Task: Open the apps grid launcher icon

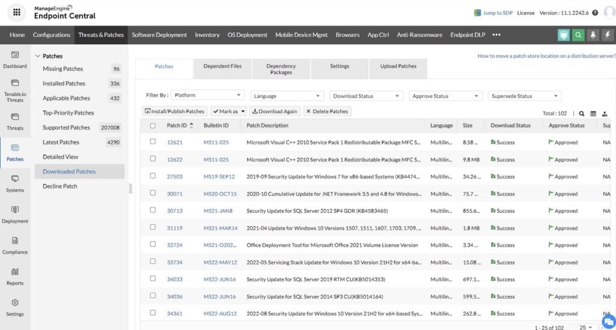Action: point(16,13)
